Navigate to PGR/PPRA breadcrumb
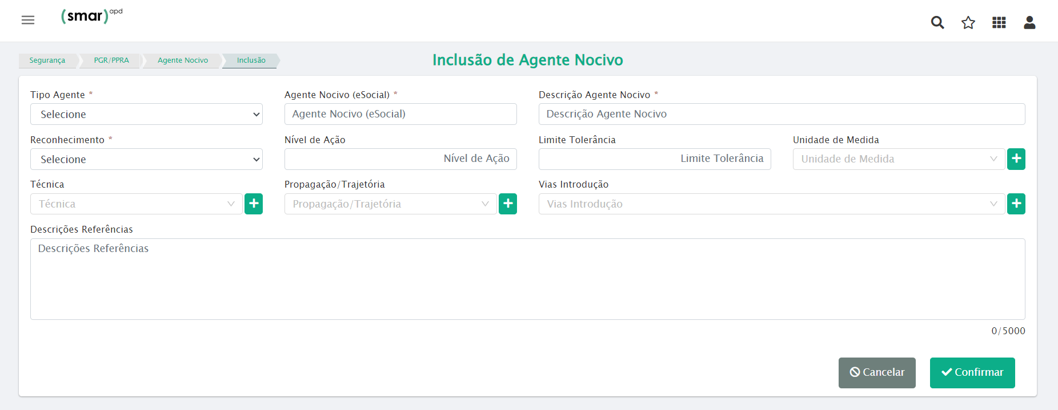The height and width of the screenshot is (410, 1058). (x=111, y=60)
